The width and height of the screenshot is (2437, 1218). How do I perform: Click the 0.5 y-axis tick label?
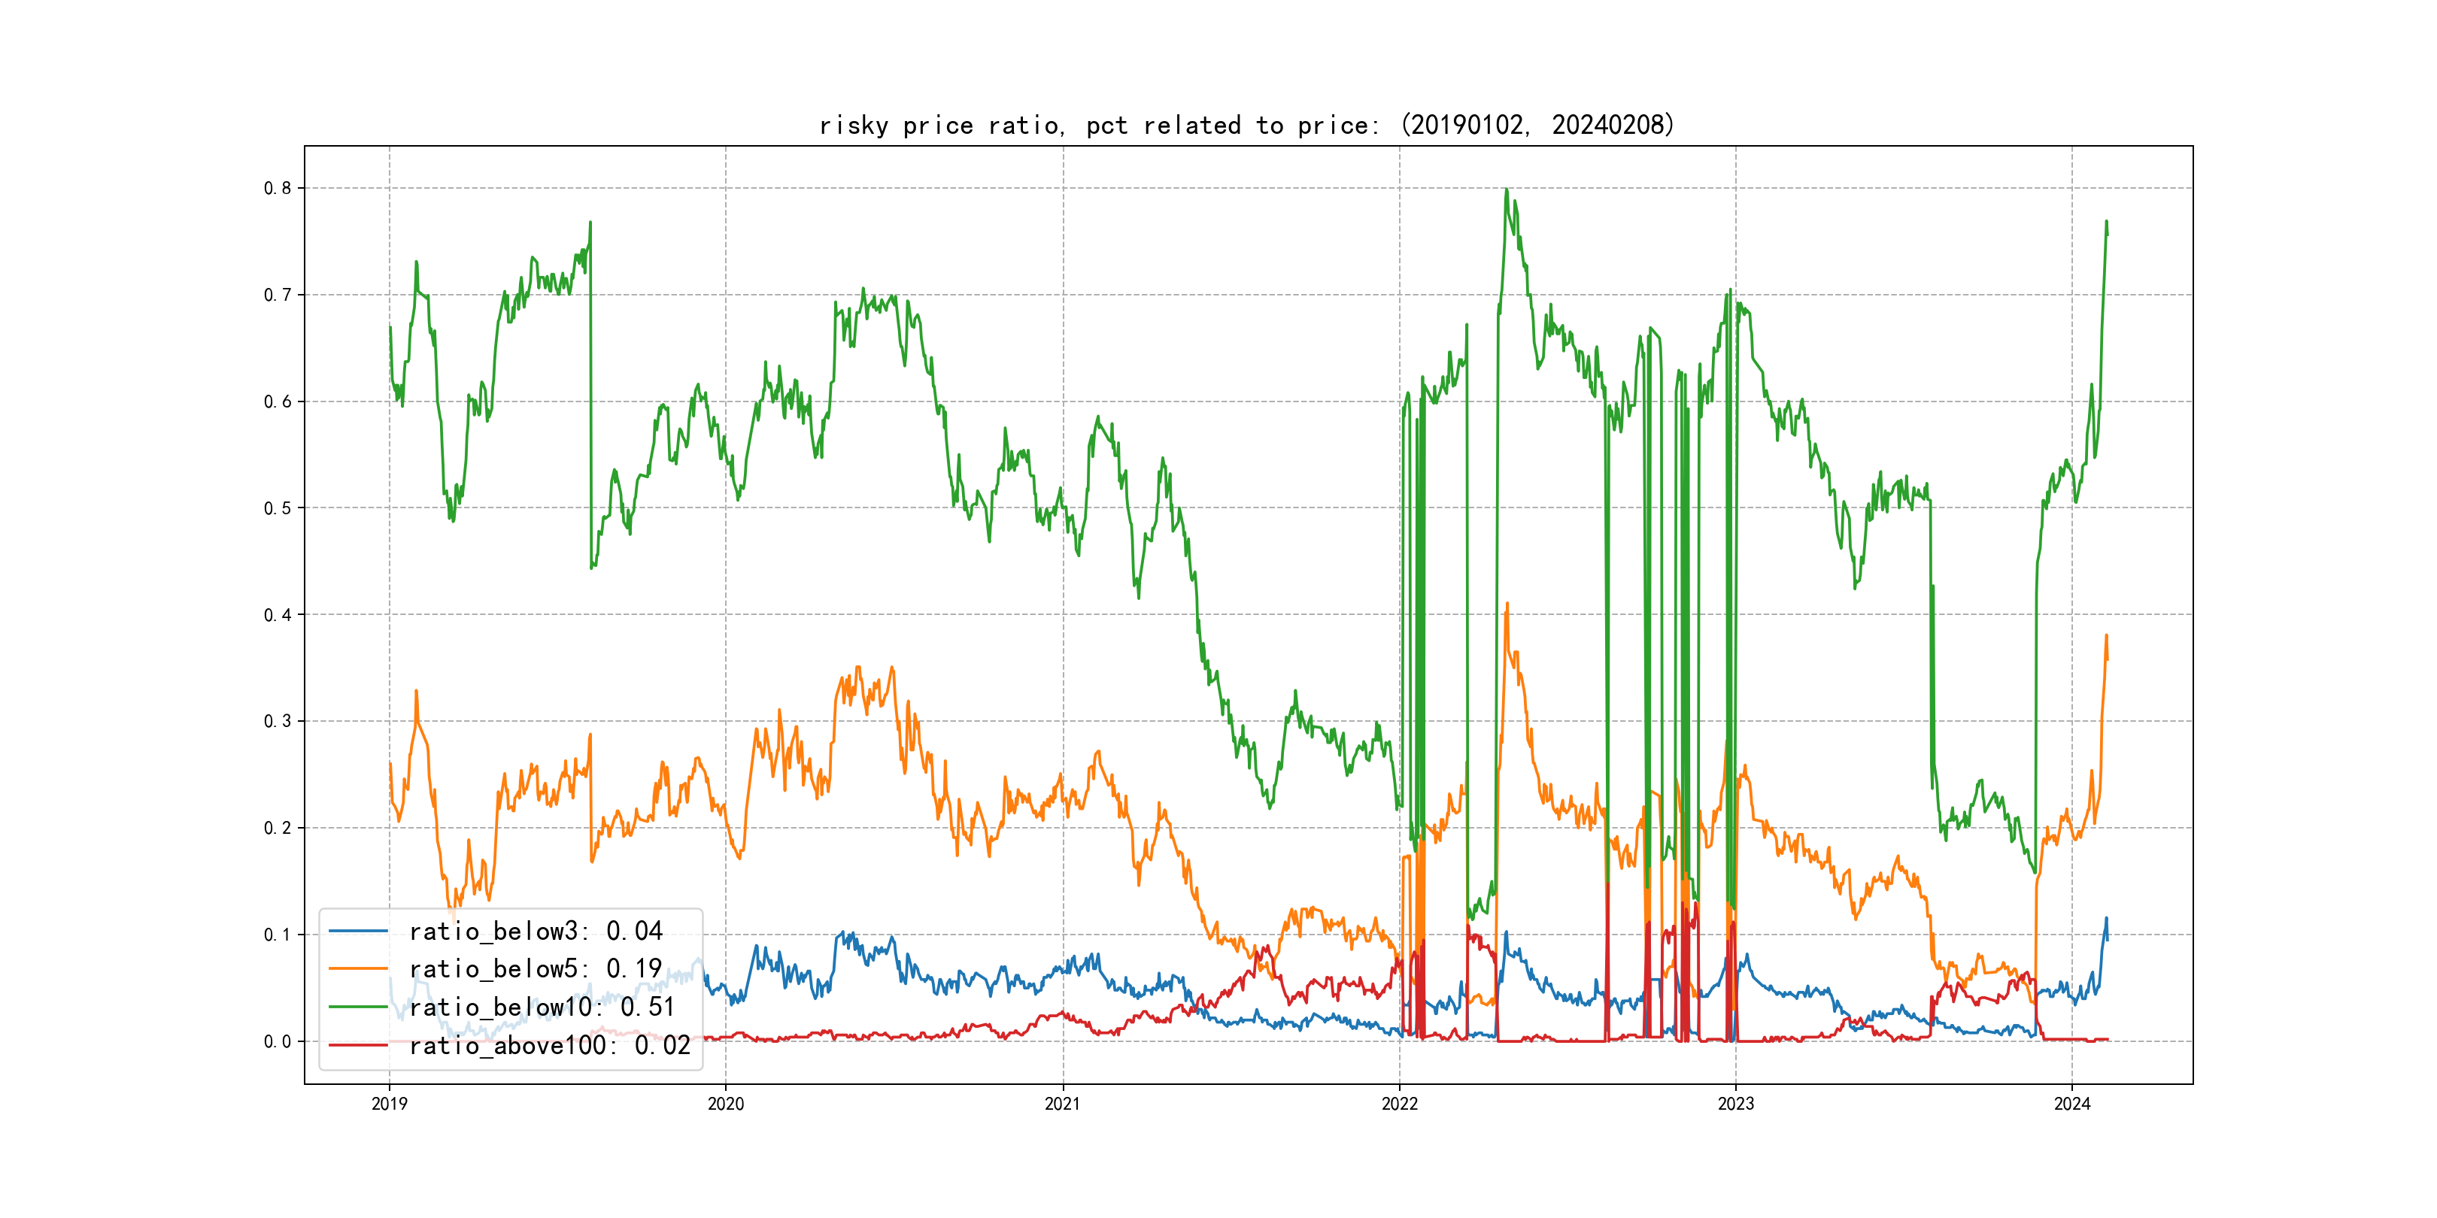click(x=278, y=507)
